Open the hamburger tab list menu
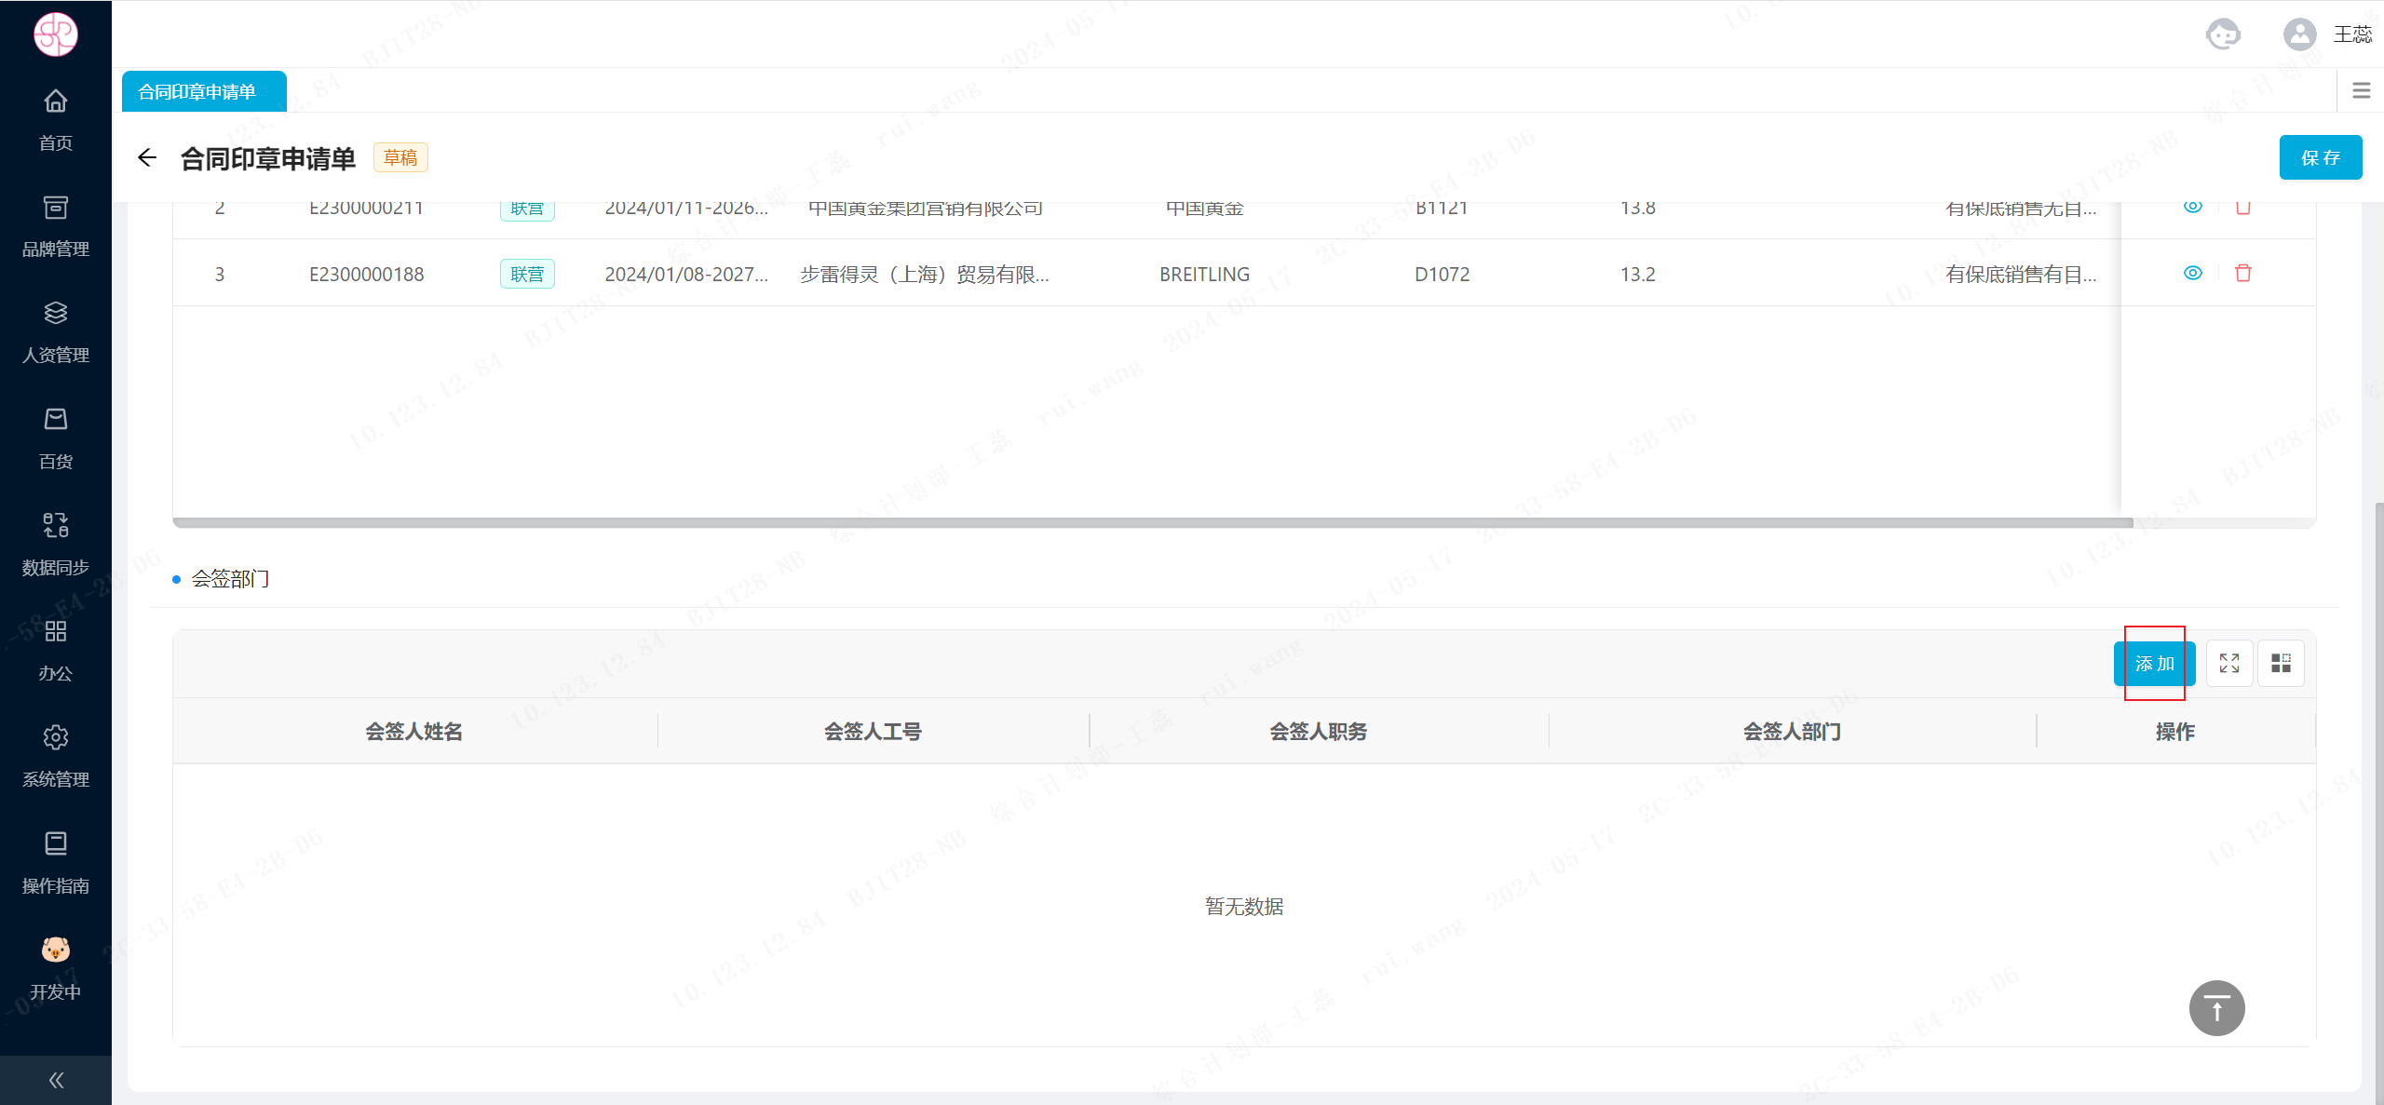Image resolution: width=2384 pixels, height=1105 pixels. pos(2361,91)
